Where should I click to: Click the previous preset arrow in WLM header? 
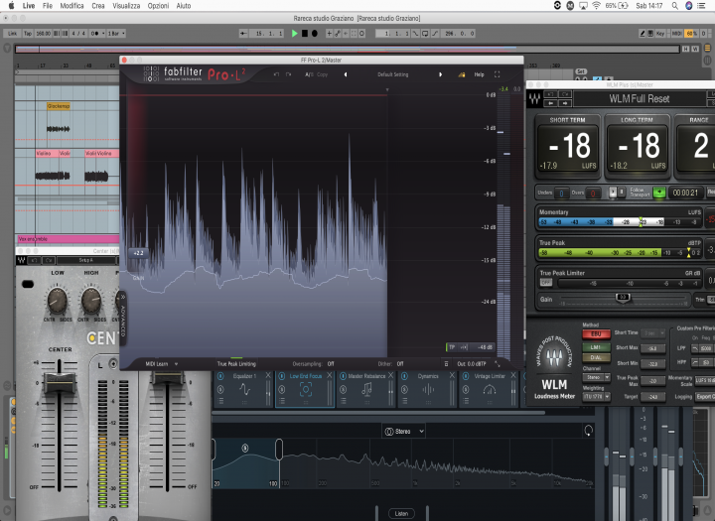click(x=551, y=103)
